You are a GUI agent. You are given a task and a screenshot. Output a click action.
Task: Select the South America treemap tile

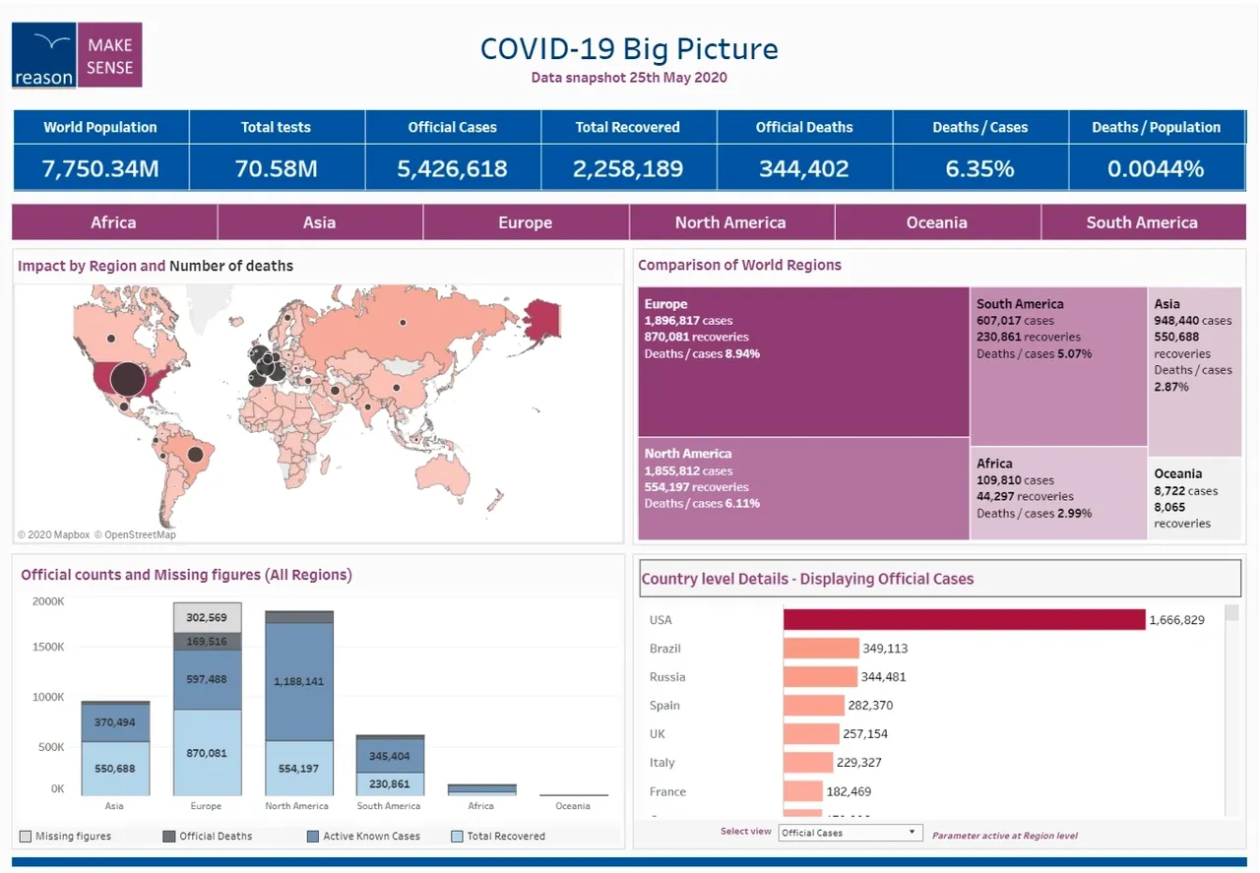[1059, 367]
